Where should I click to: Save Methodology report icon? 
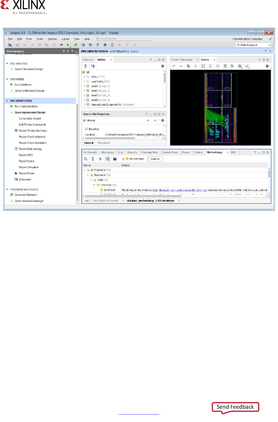[x=115, y=159]
